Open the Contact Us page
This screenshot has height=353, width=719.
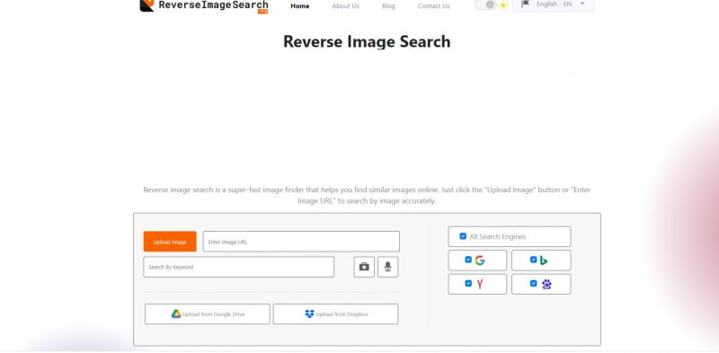pyautogui.click(x=434, y=6)
